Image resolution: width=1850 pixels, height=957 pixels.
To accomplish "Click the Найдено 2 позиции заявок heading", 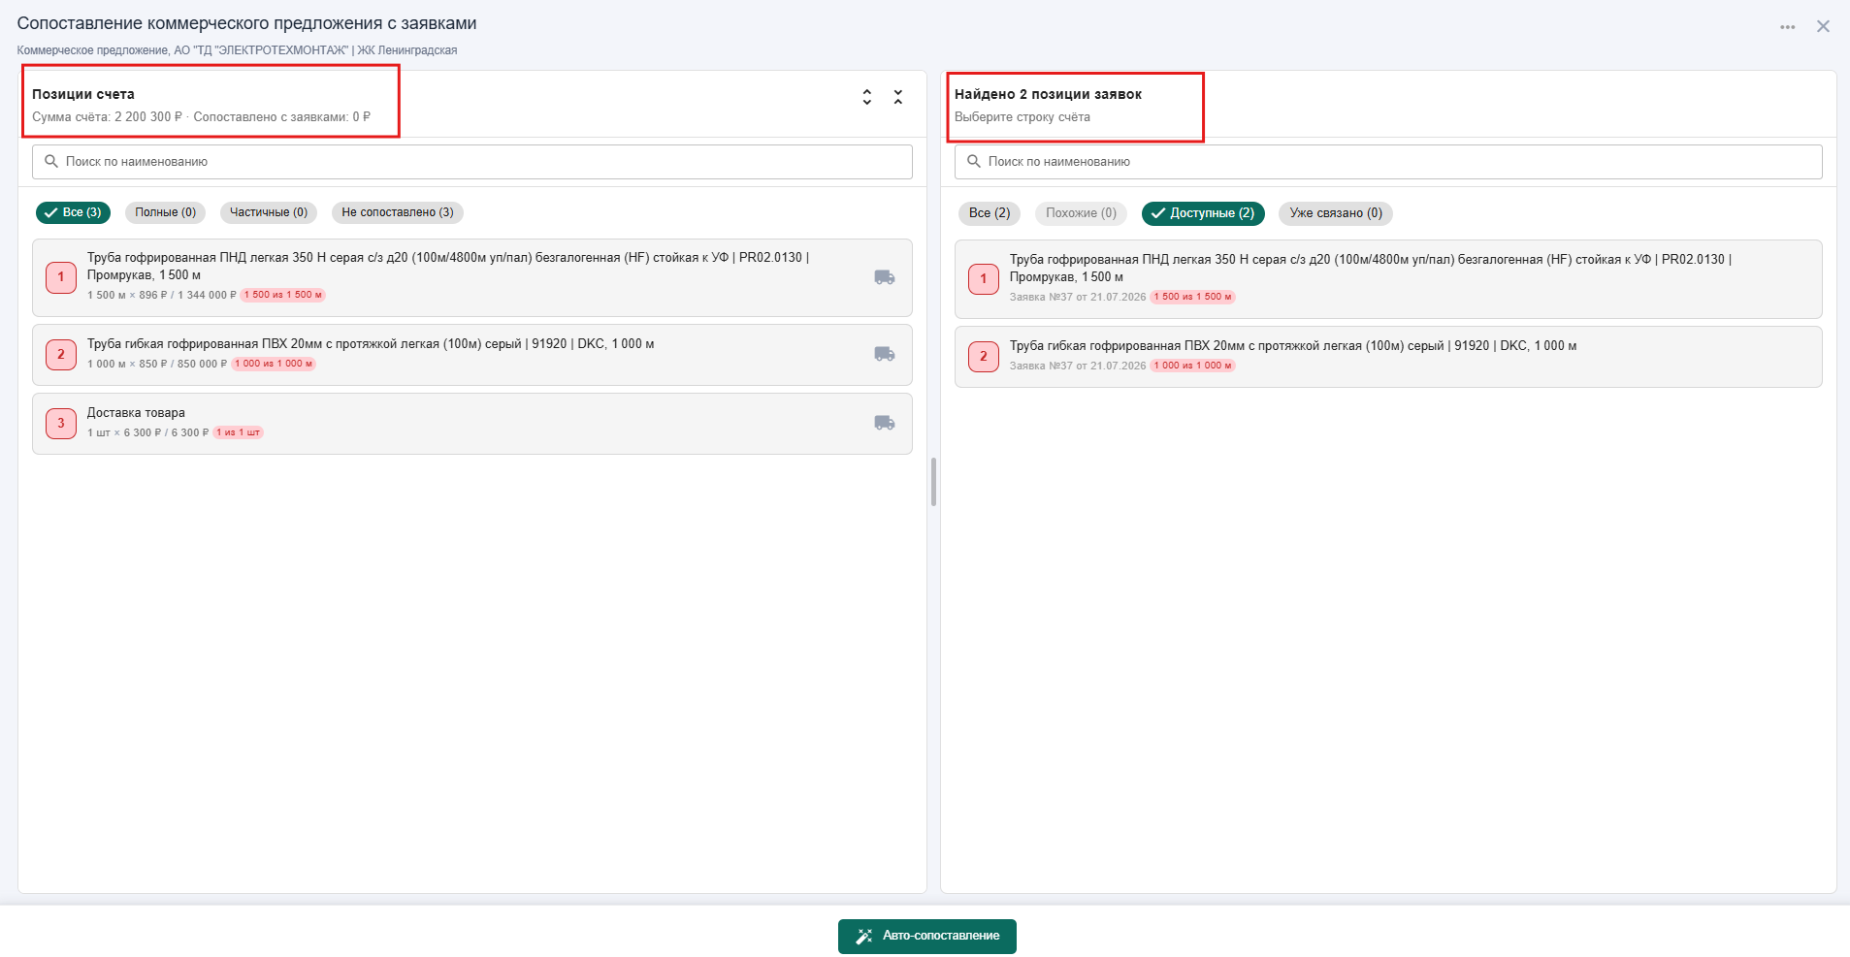I will point(1048,94).
